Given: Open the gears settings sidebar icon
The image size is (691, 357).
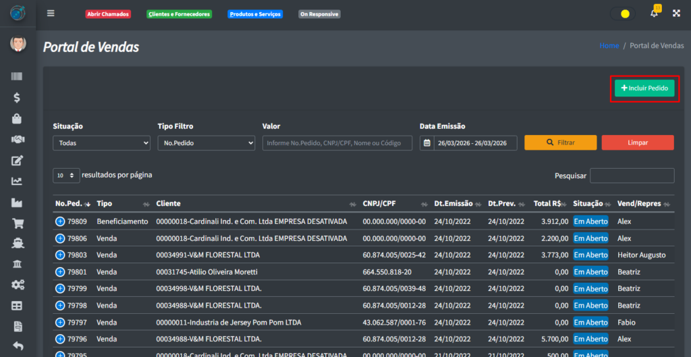Looking at the screenshot, I should pos(18,285).
